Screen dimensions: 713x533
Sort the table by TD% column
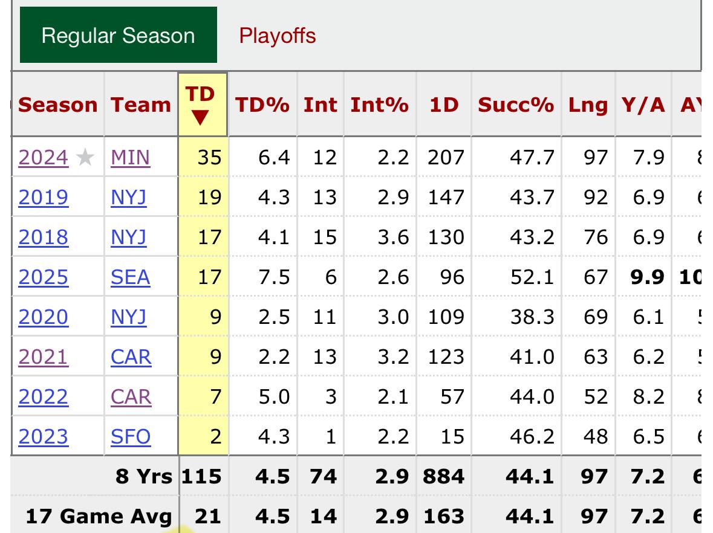pos(262,105)
